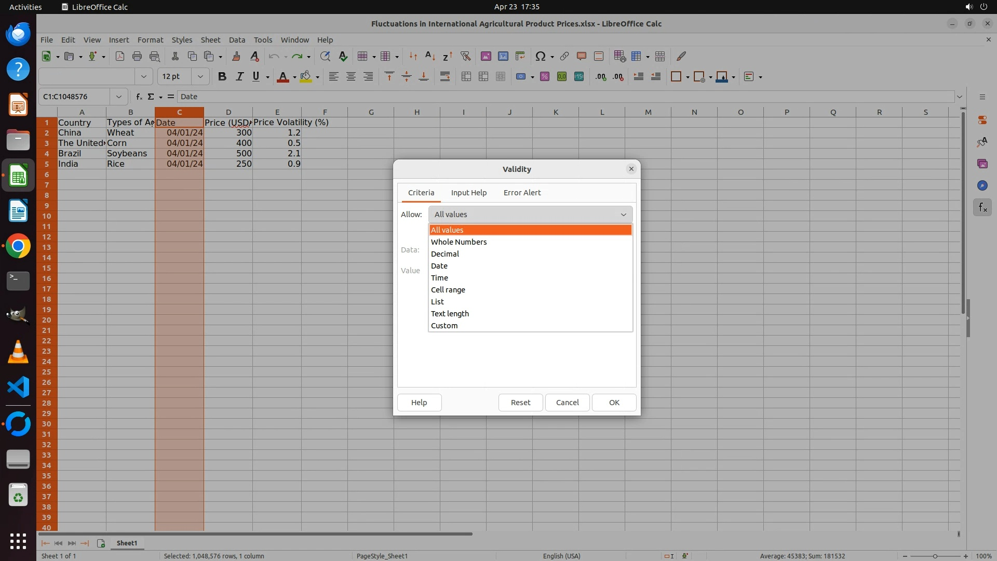This screenshot has height=561, width=997.
Task: Click the Insert Chart toolbar icon
Action: 503,56
